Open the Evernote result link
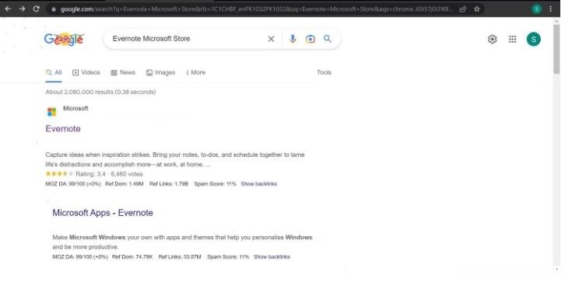This screenshot has width=572, height=282. tap(63, 129)
